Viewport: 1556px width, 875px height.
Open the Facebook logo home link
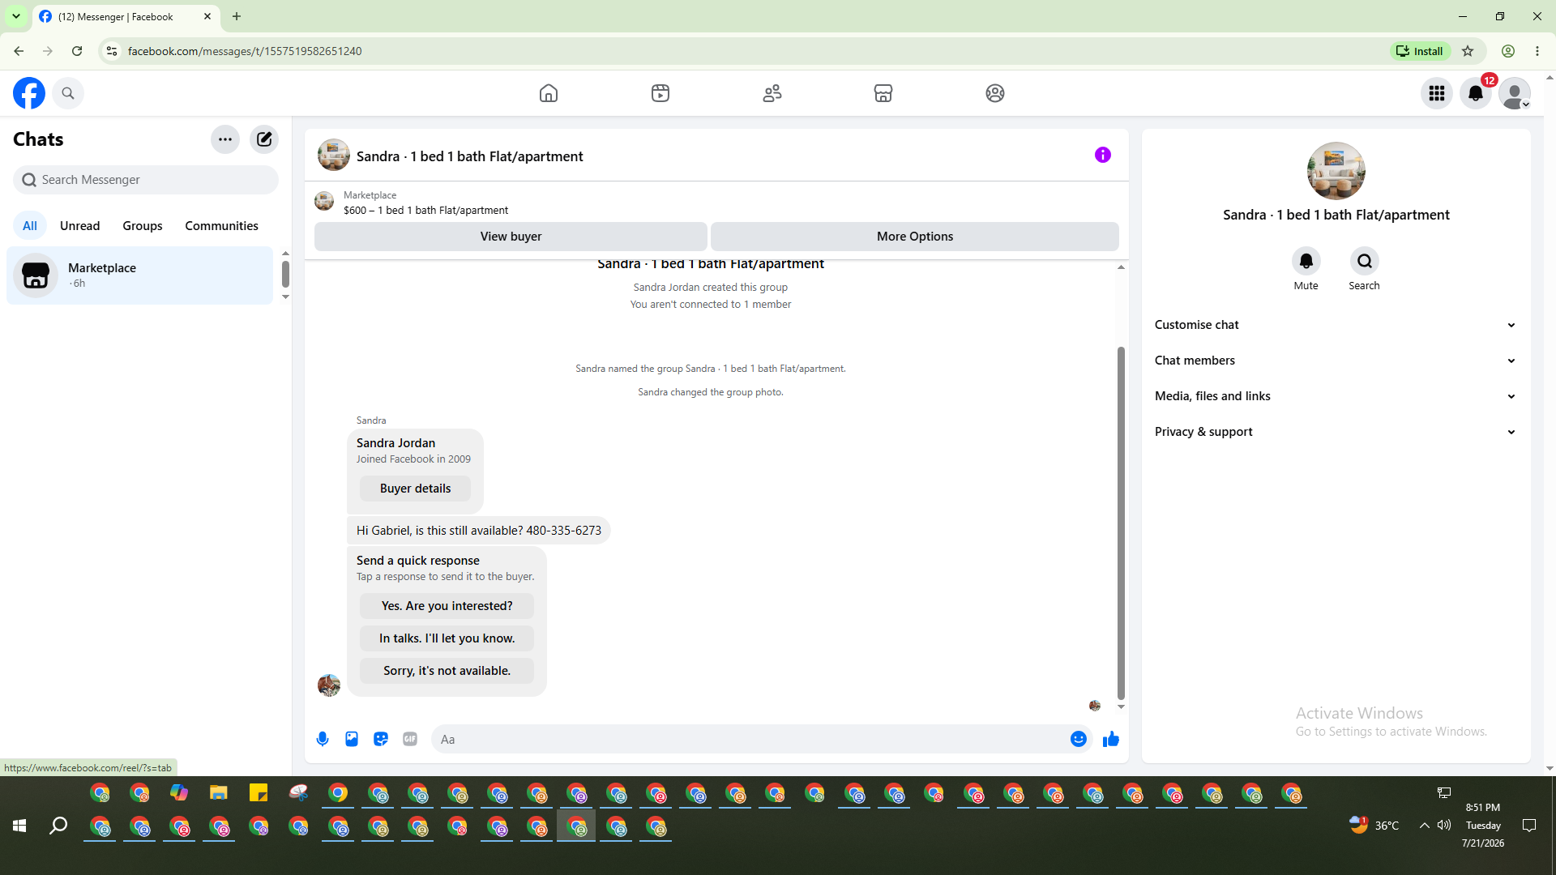pyautogui.click(x=29, y=93)
